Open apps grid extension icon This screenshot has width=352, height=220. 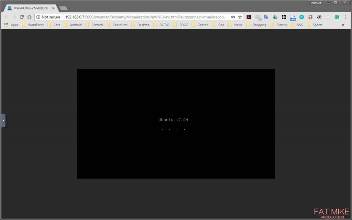click(284, 17)
